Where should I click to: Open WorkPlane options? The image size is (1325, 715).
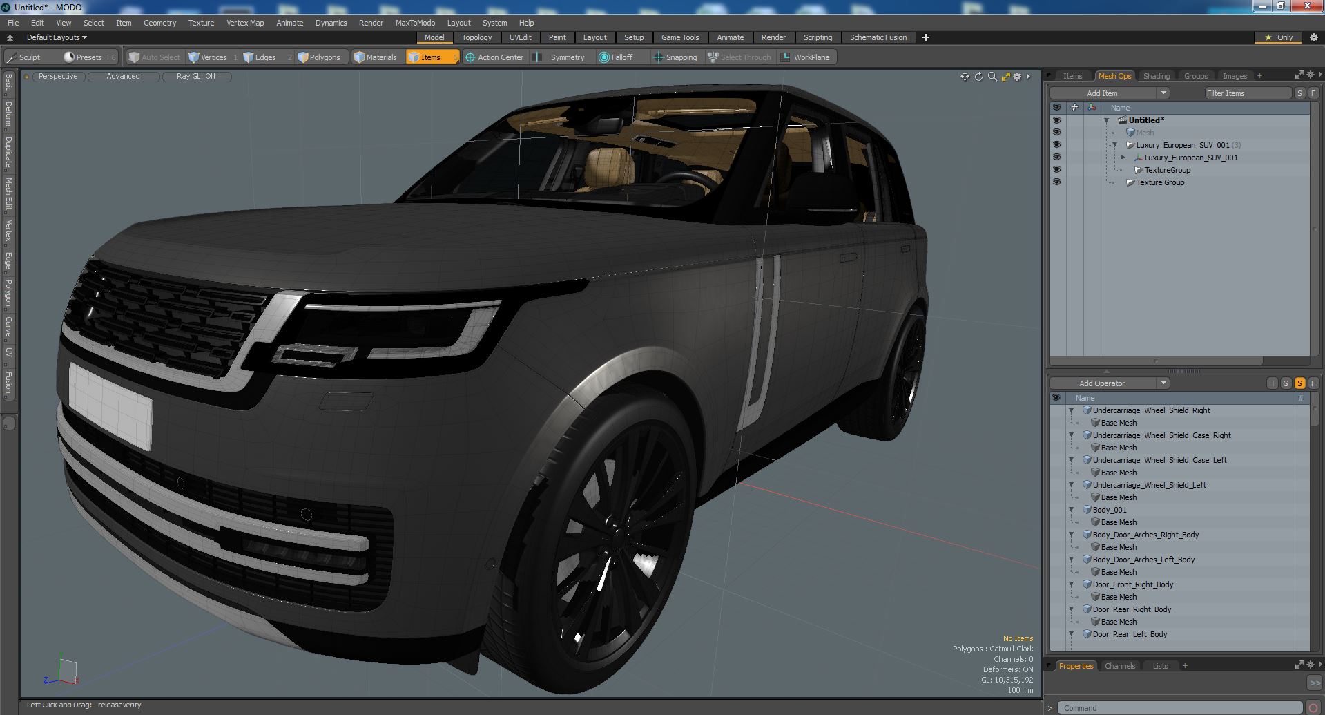click(x=806, y=57)
